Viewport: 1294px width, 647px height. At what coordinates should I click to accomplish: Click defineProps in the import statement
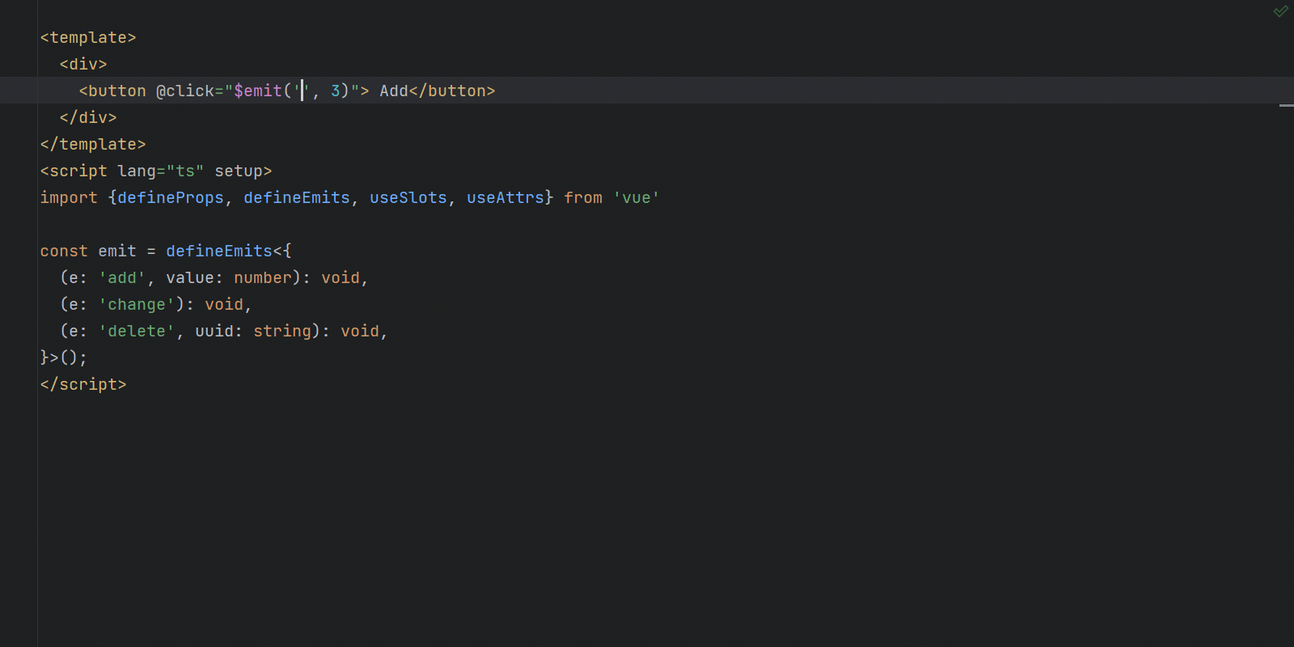(x=171, y=197)
